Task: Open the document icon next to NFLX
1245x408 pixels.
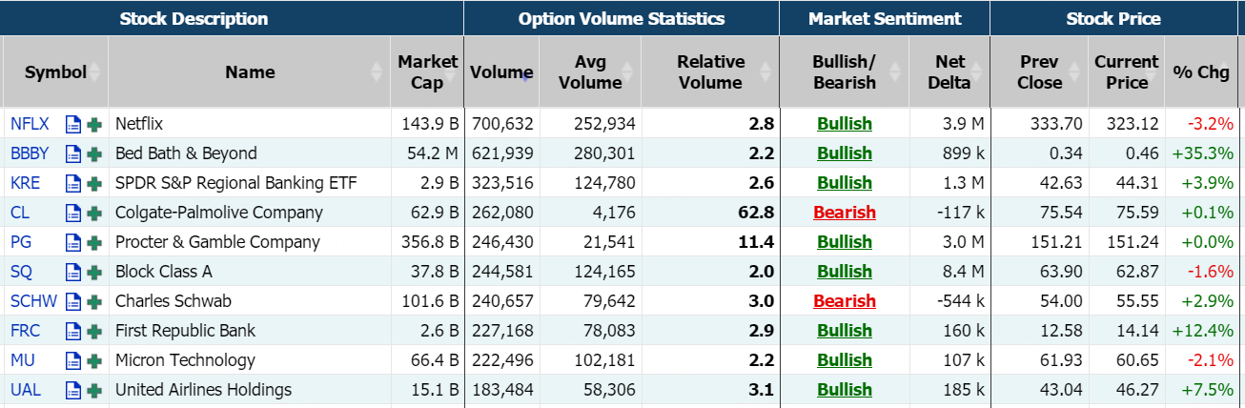Action: point(73,124)
